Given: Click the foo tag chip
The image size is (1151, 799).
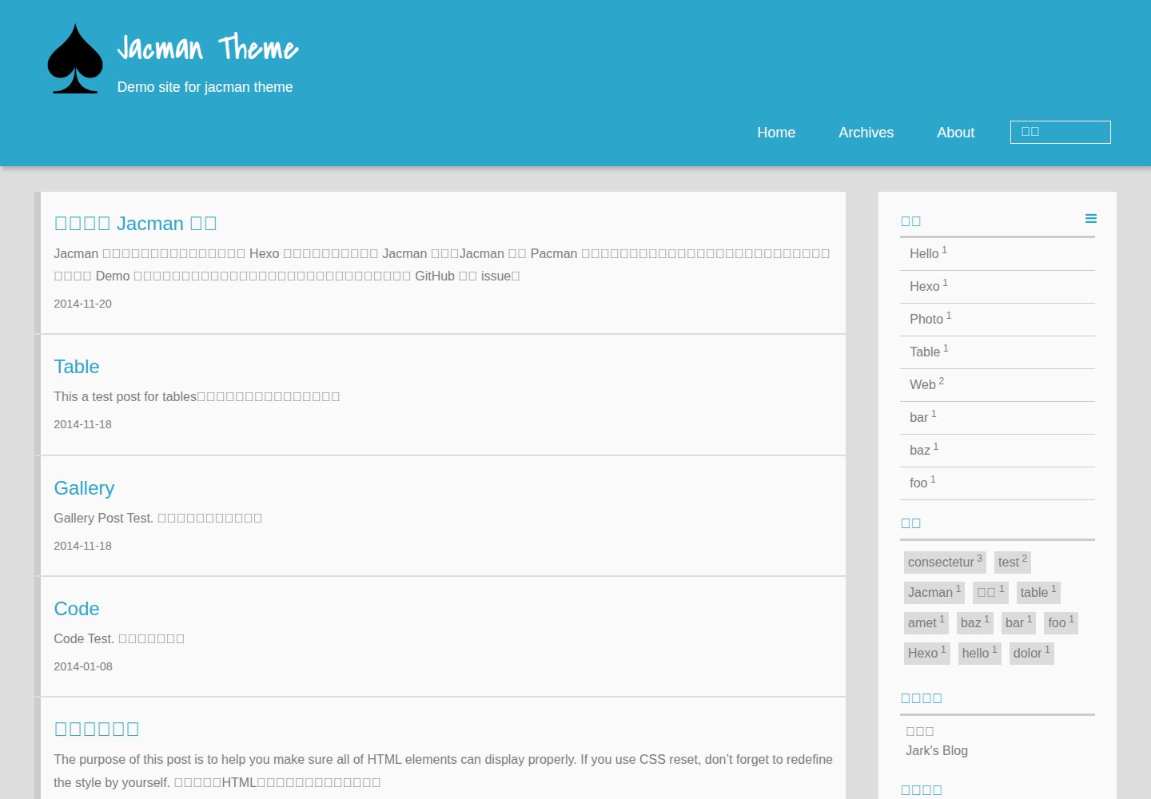Looking at the screenshot, I should pyautogui.click(x=1061, y=623).
